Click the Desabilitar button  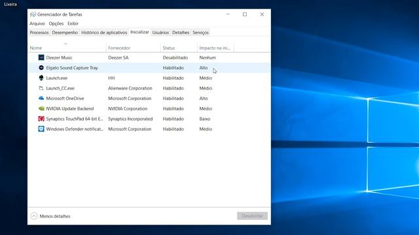point(252,216)
